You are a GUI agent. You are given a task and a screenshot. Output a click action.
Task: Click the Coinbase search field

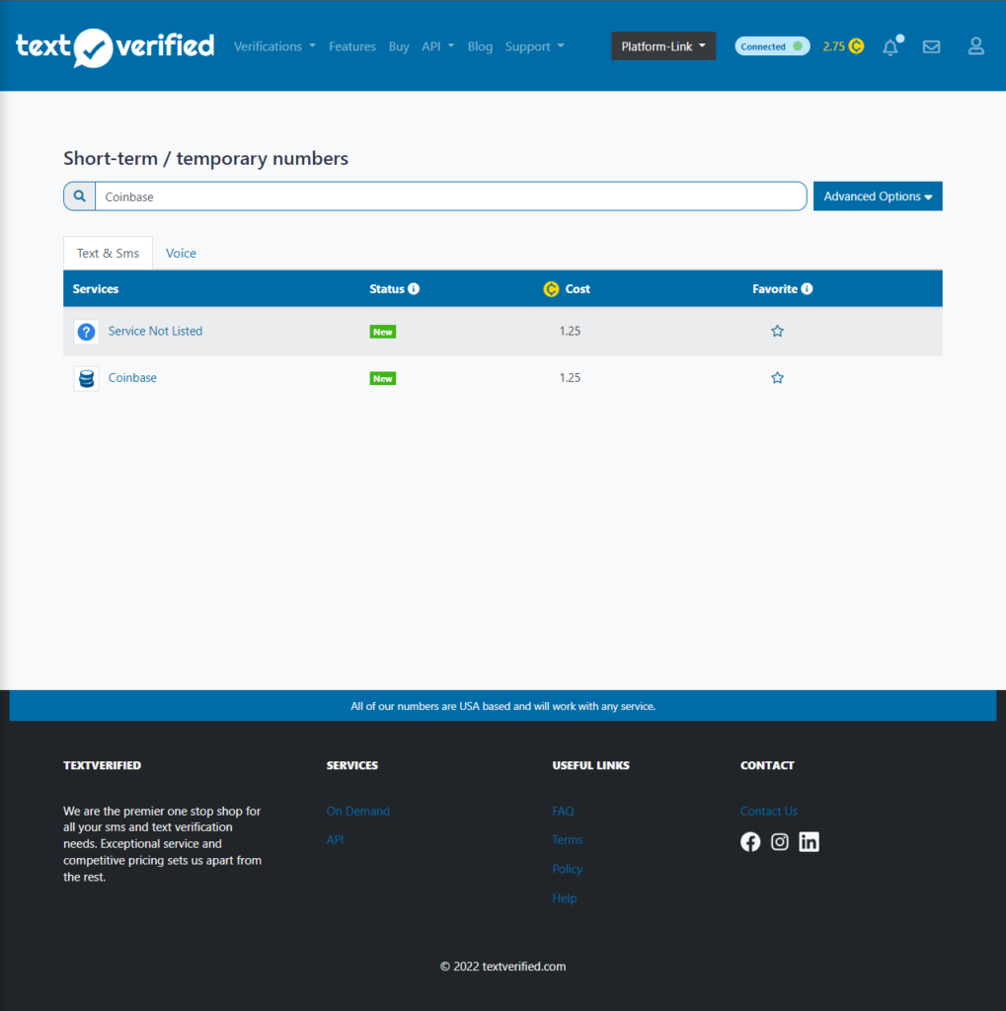click(451, 196)
